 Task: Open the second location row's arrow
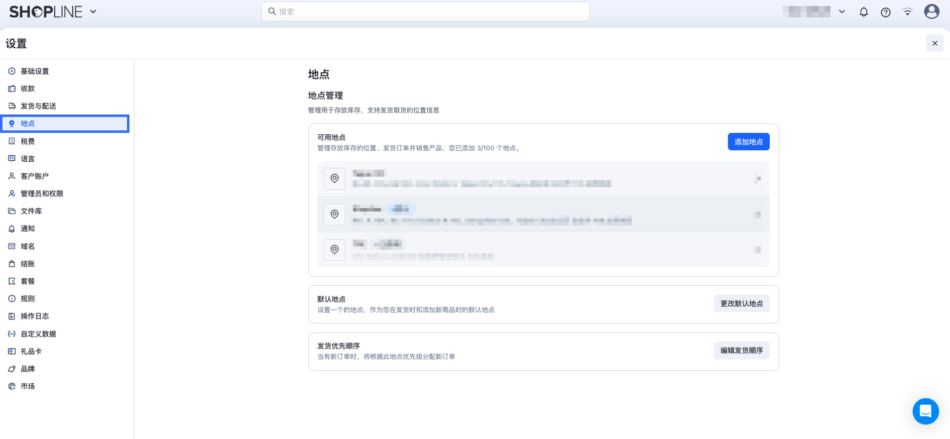click(x=757, y=215)
